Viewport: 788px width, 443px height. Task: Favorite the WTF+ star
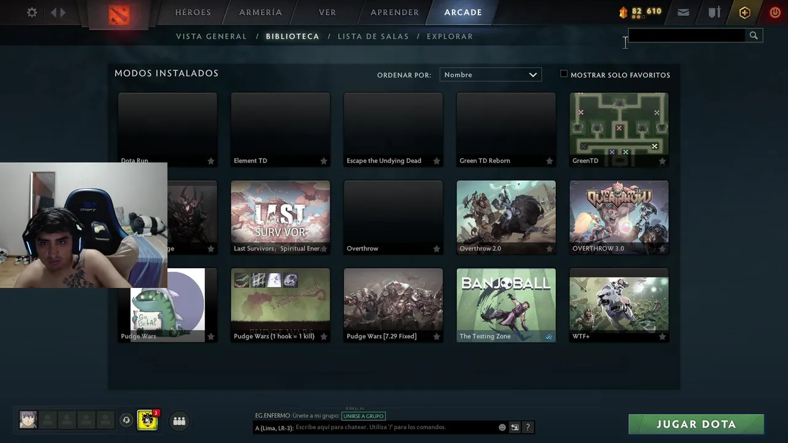click(x=662, y=337)
